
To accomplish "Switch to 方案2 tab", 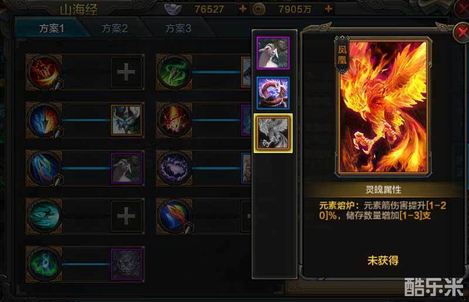I will 114,28.
